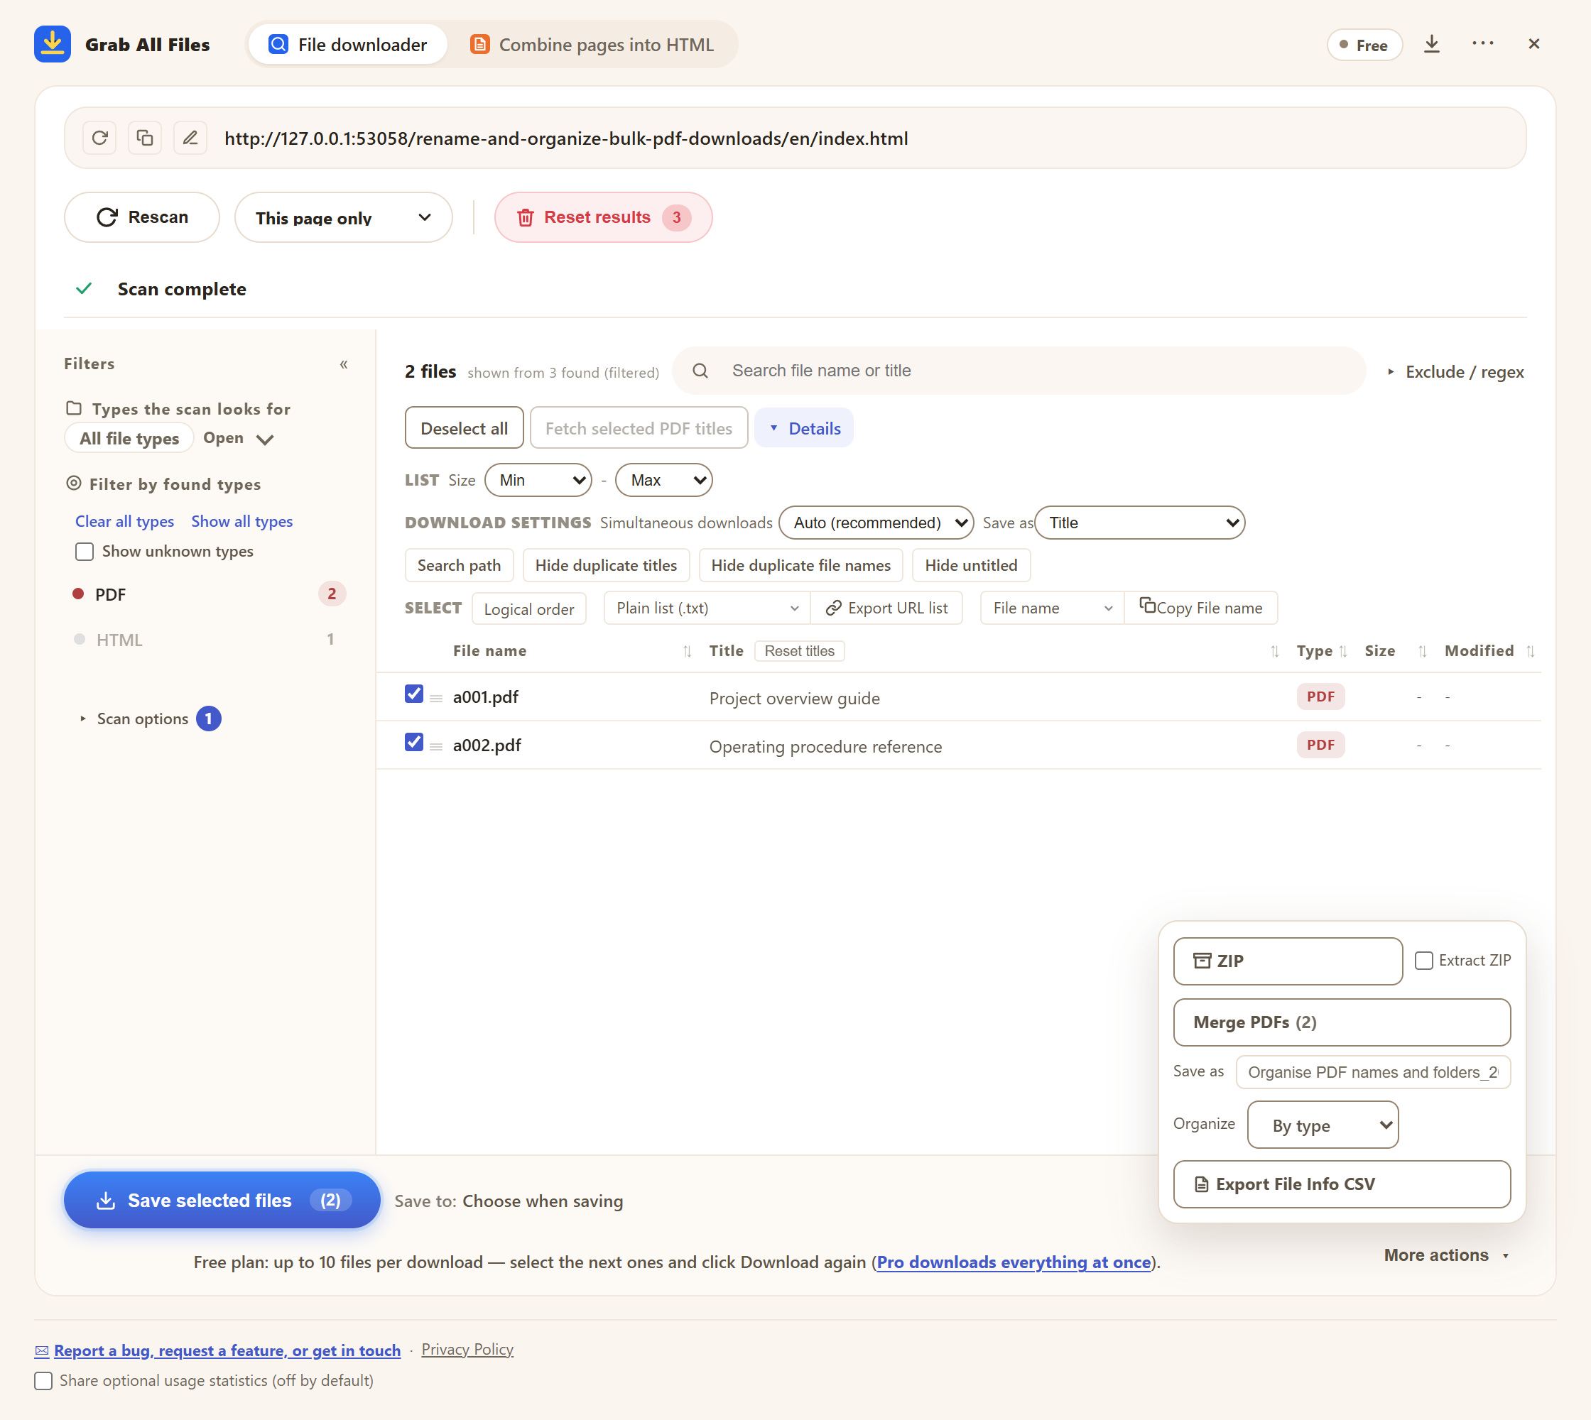The height and width of the screenshot is (1420, 1591).
Task: Click the Copy File name button
Action: pyautogui.click(x=1202, y=608)
